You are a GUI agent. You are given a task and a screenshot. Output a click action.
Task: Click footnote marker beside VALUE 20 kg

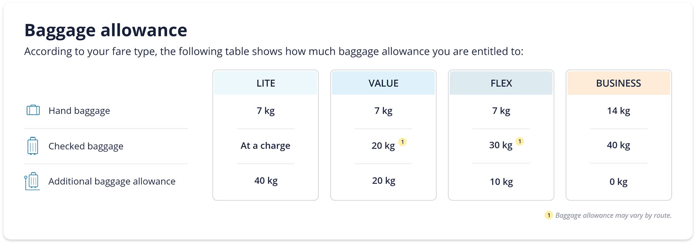point(403,142)
